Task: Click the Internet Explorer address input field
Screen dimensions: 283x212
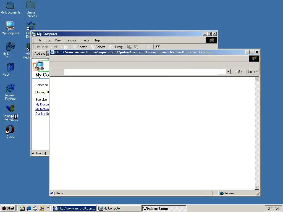Action: point(145,72)
